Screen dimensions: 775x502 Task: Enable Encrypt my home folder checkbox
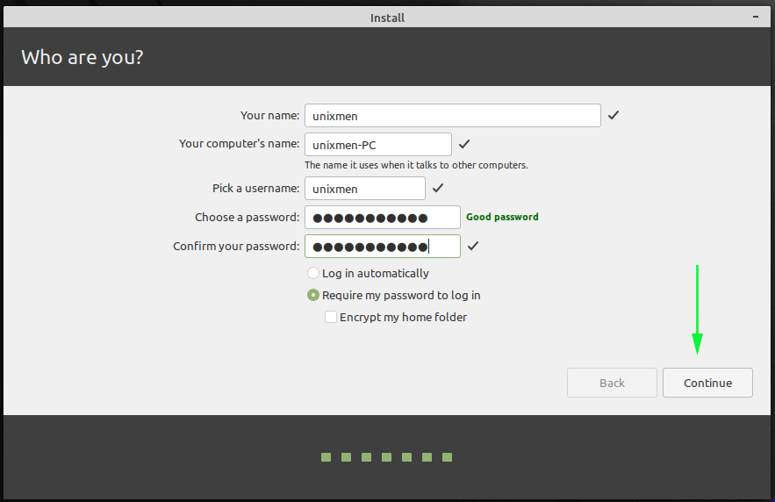click(331, 317)
